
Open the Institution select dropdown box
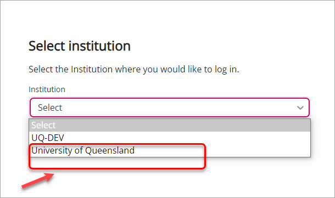click(x=170, y=108)
